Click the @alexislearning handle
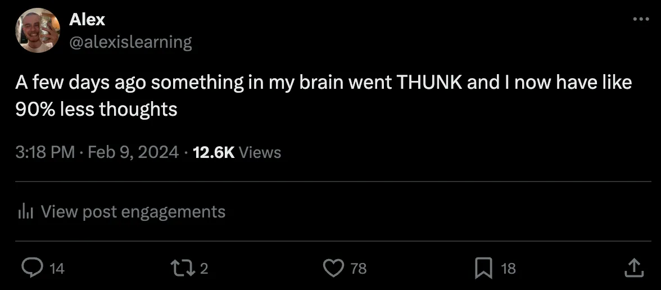The width and height of the screenshot is (661, 290). click(130, 42)
